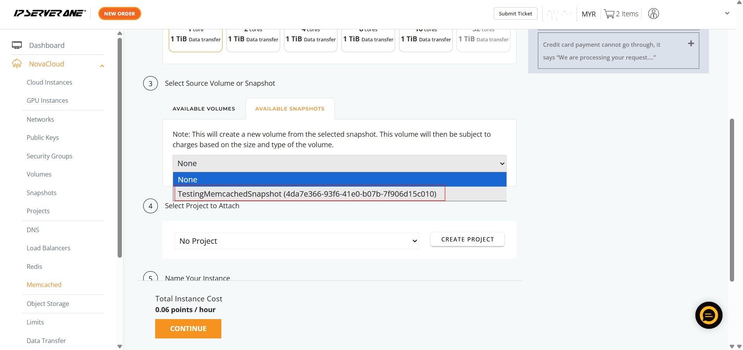Choose the 2 cores plan option
Viewport: 743px width, 350px height.
253,39
